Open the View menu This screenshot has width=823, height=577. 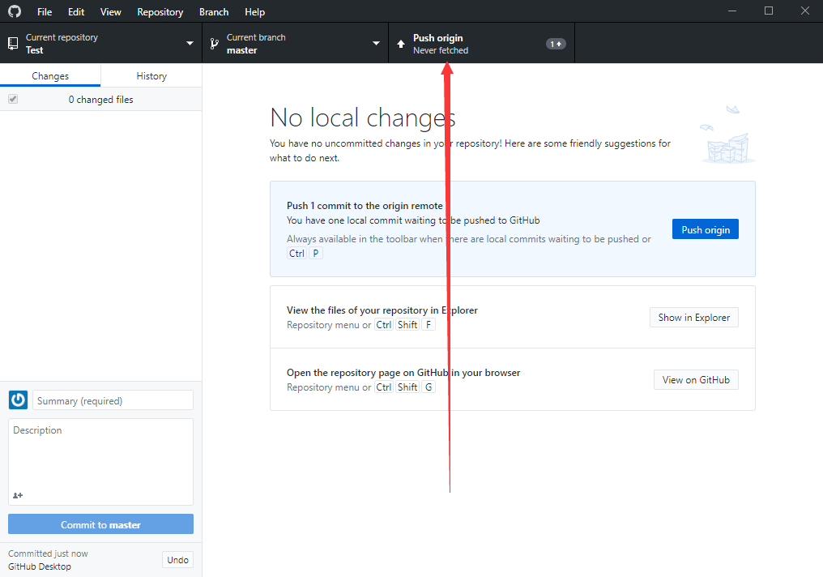pyautogui.click(x=111, y=11)
